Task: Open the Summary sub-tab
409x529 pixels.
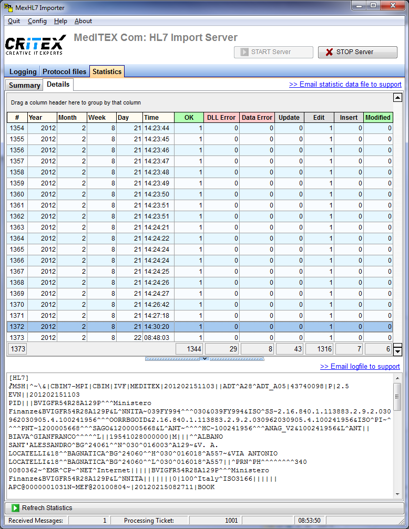Action: click(x=24, y=85)
